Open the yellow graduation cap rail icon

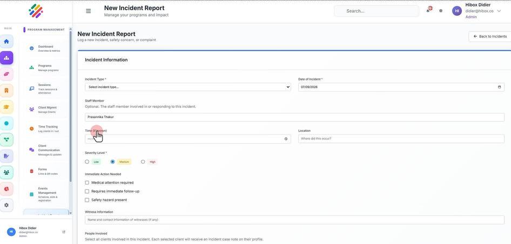[x=6, y=107]
